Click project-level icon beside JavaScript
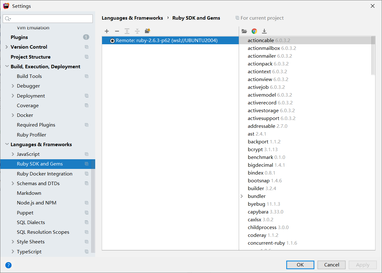 (87, 154)
